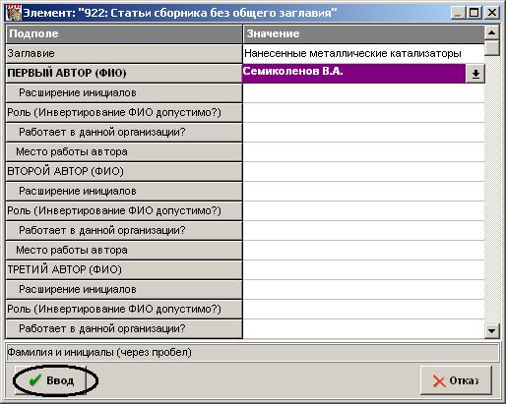Screen dimensions: 506x404
Task: Click value cell for ТРЕТИЙ АВТОР (ФИО)
Action: tap(363, 269)
